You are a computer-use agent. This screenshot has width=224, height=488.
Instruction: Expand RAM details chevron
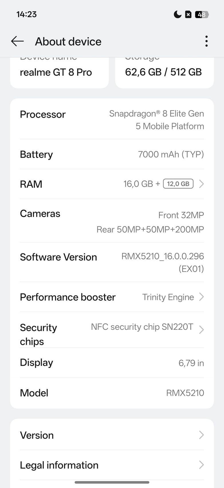tap(201, 184)
